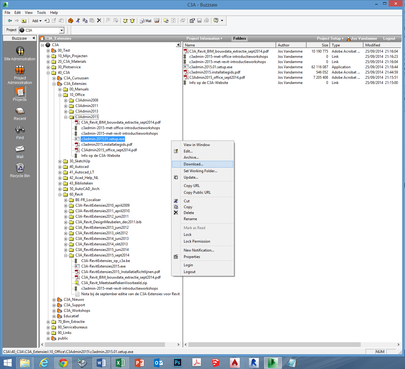Choose New Notification... from context menu
This screenshot has height=369, width=405.
203,250
